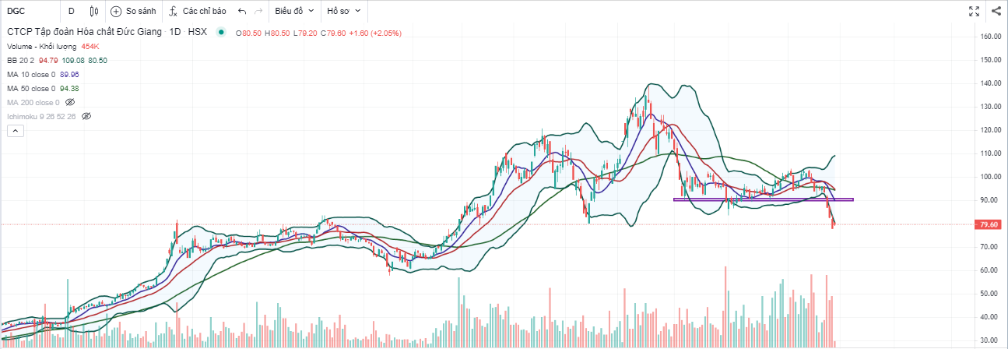Image resolution: width=1008 pixels, height=349 pixels.
Task: Share the chart via share icon
Action: [x=996, y=11]
